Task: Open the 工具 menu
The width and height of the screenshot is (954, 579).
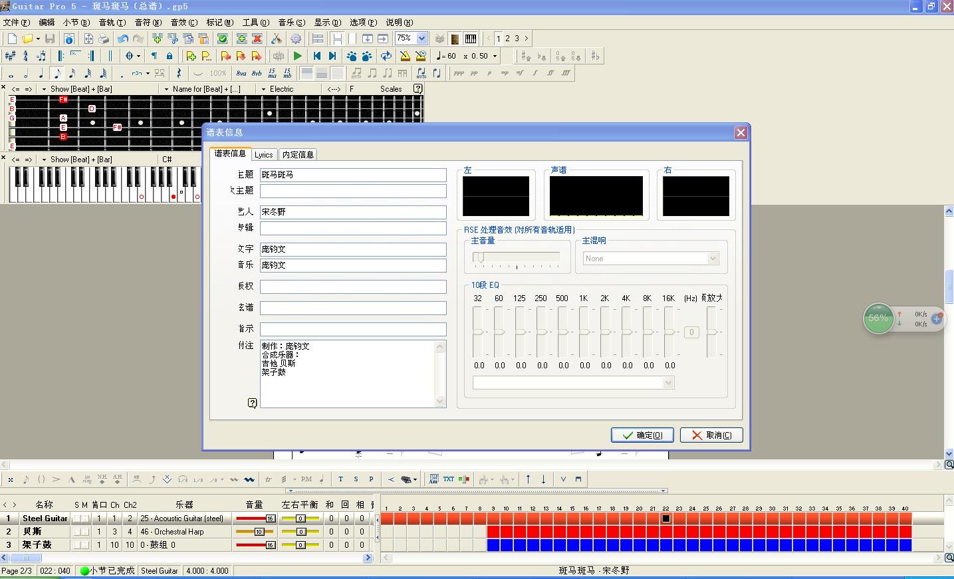Action: 255,22
